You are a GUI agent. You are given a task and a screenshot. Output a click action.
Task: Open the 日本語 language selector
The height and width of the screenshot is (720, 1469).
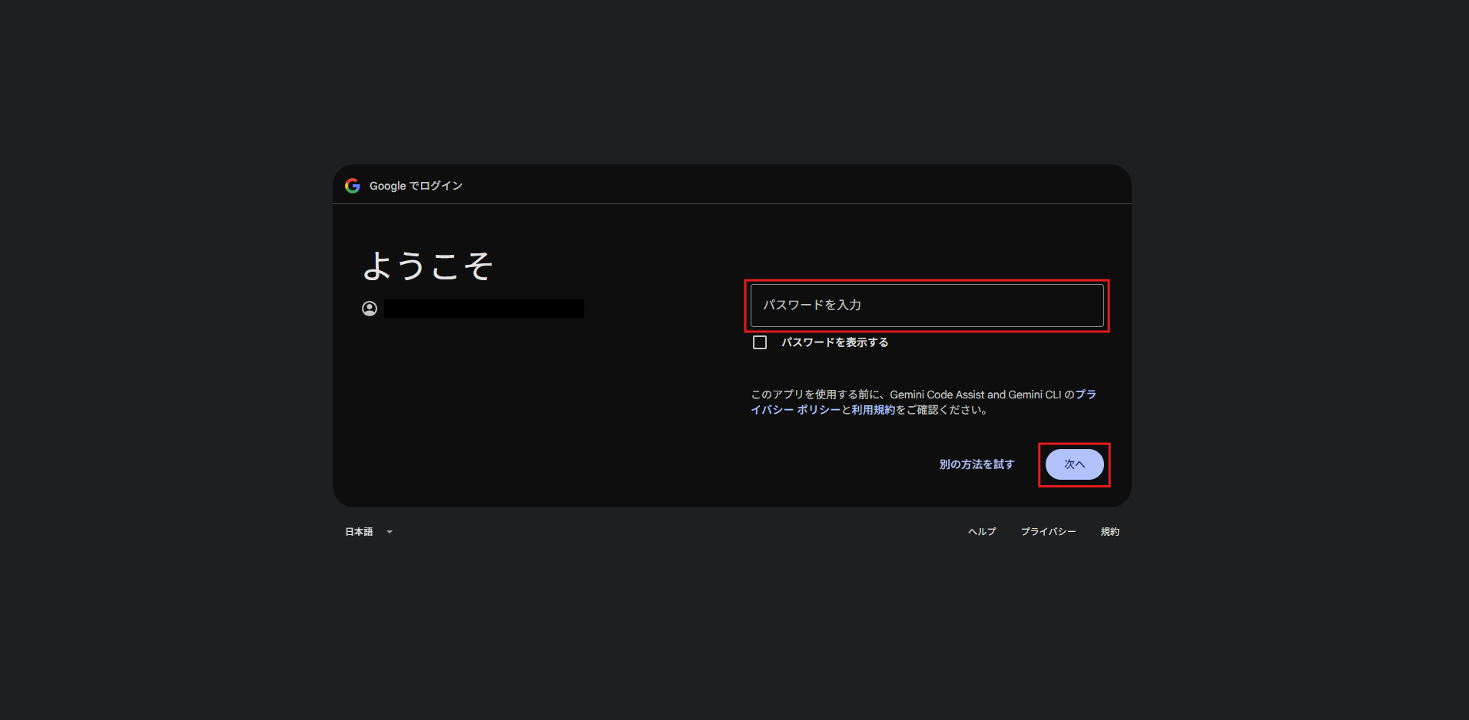click(x=360, y=532)
